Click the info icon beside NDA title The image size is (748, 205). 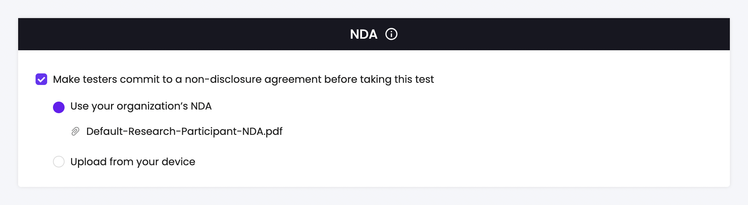391,34
